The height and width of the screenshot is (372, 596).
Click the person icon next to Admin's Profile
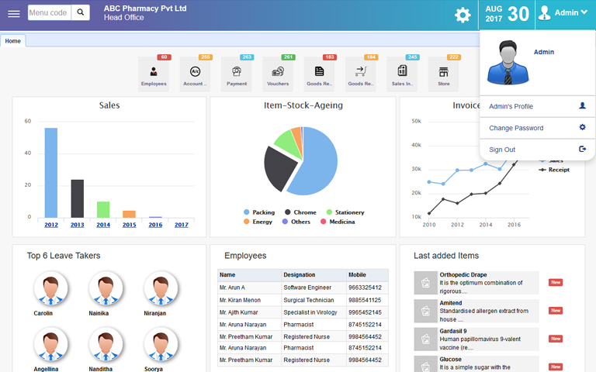pyautogui.click(x=582, y=105)
